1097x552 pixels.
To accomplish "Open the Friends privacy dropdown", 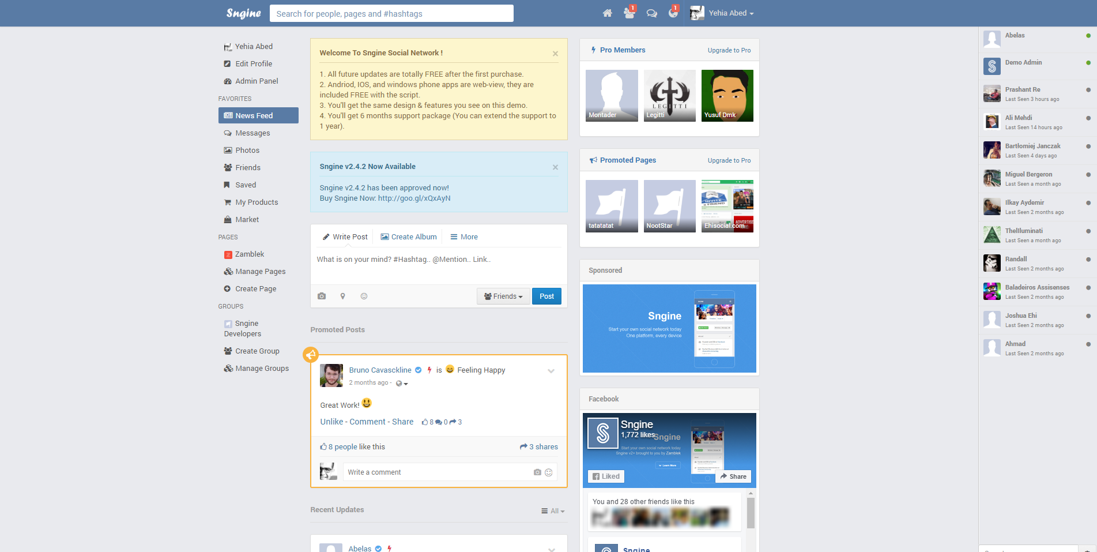I will point(503,296).
